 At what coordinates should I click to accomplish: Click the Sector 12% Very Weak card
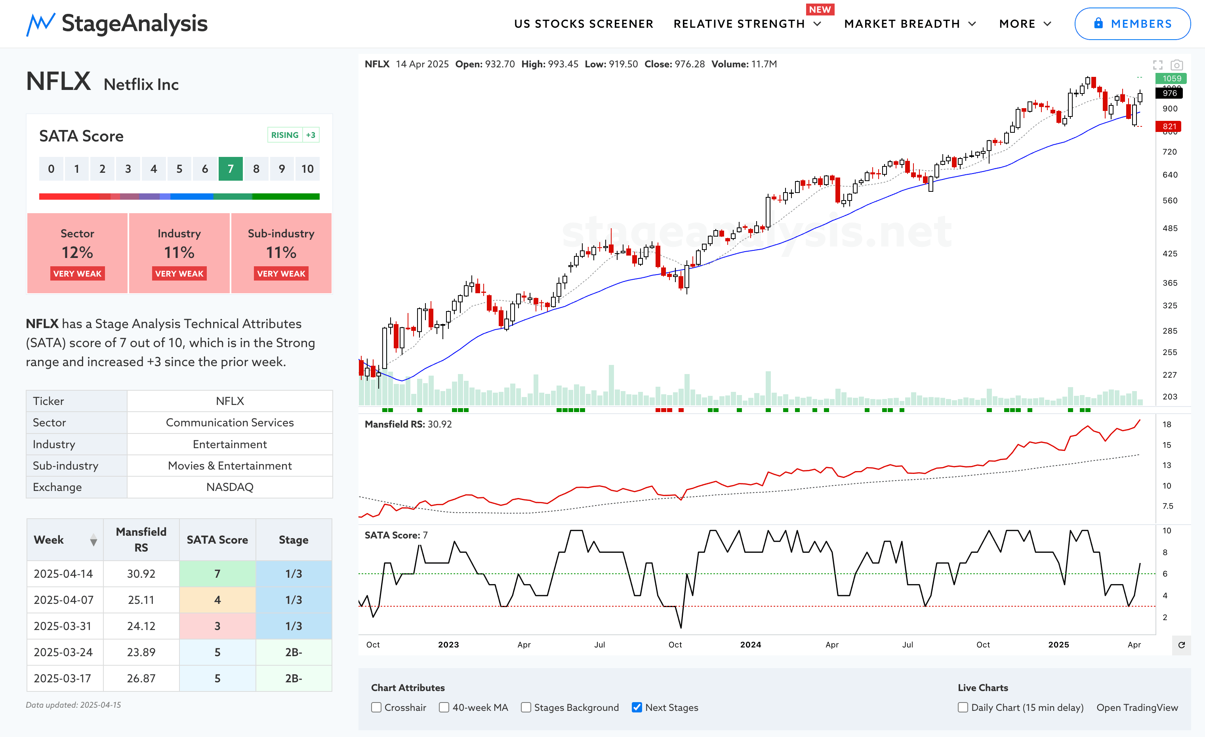pos(77,253)
